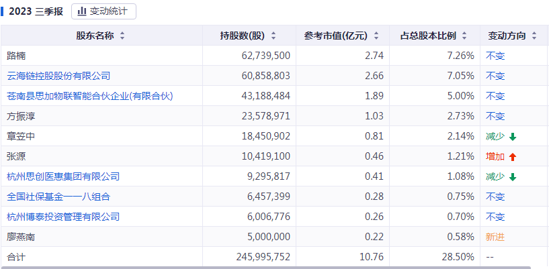Click green down arrow for 章笠中
Image resolution: width=549 pixels, height=269 pixels.
[x=513, y=137]
